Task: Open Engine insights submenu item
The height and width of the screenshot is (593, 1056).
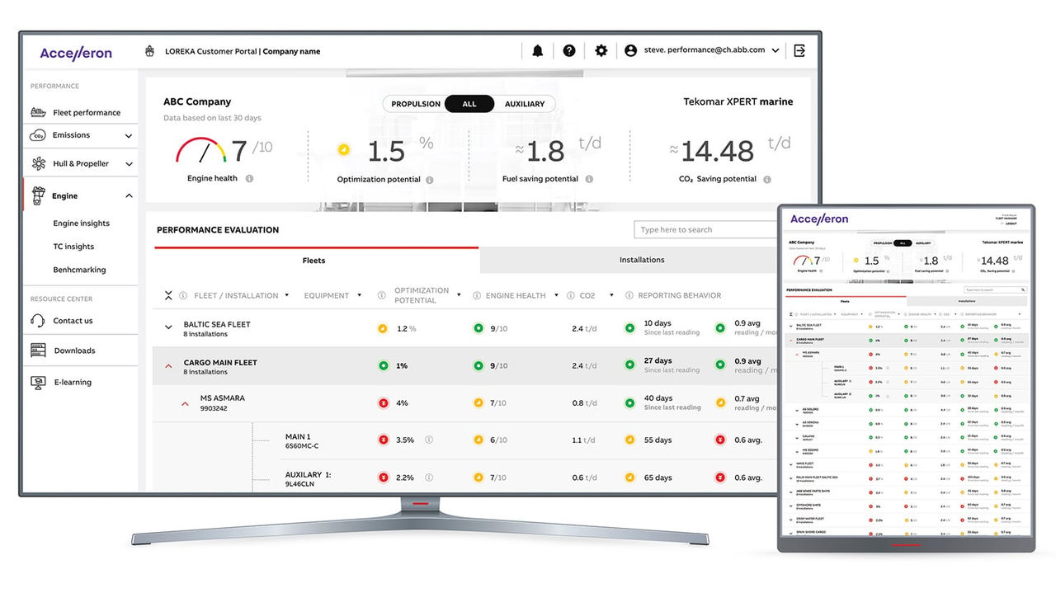Action: pos(81,224)
